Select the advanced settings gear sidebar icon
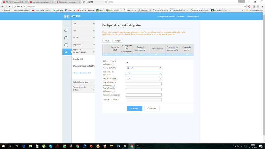Screen dimensions: 265x149 pyautogui.click(x=66, y=52)
